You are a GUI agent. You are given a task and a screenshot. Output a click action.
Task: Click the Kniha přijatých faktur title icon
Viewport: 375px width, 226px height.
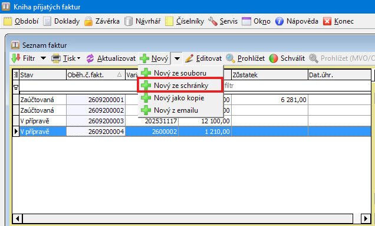[6, 6]
